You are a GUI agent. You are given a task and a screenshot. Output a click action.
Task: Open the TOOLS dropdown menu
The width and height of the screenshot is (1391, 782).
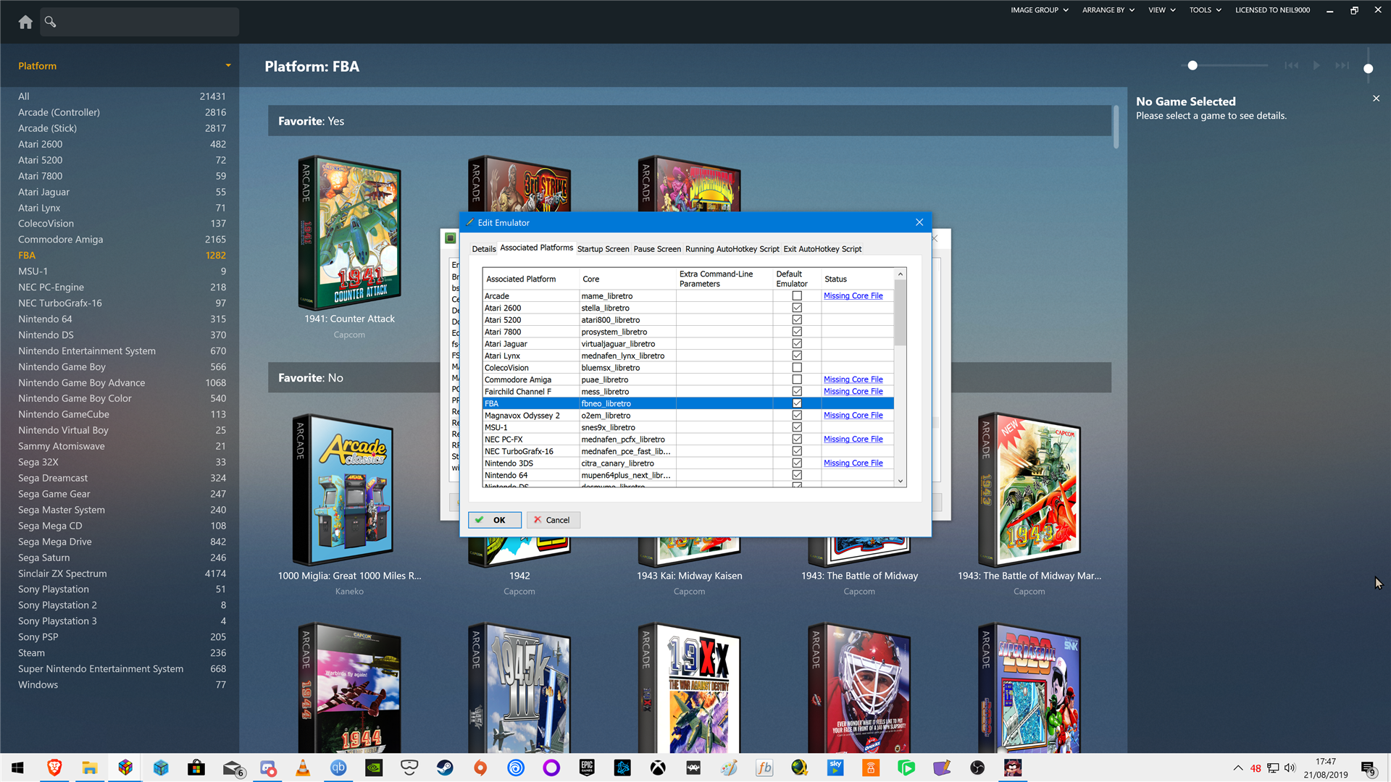[1205, 10]
